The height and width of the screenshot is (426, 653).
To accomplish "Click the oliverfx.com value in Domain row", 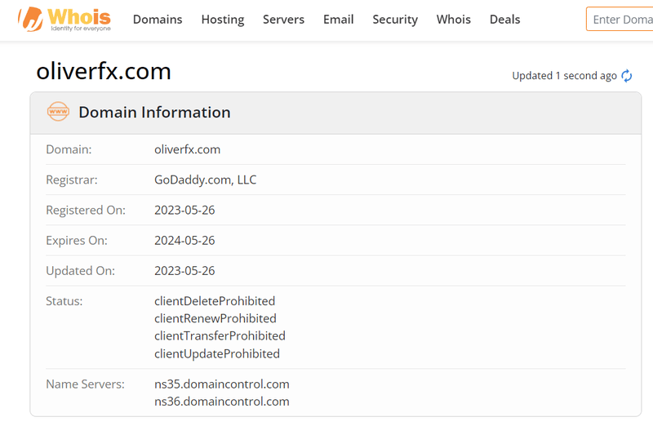I will 188,149.
